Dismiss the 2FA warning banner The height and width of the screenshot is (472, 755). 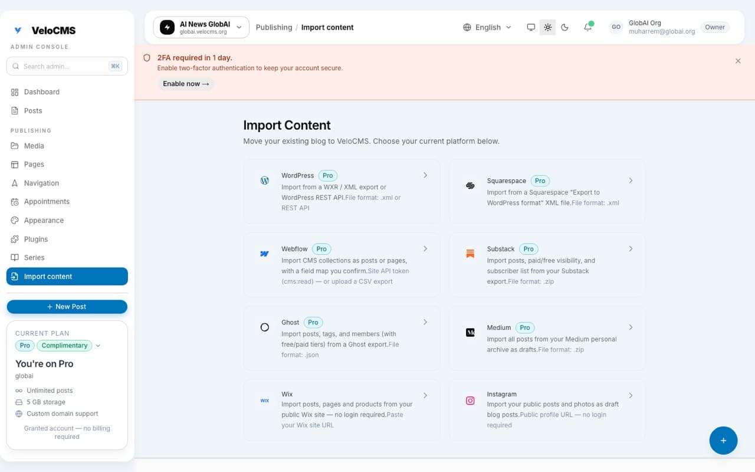pyautogui.click(x=738, y=61)
